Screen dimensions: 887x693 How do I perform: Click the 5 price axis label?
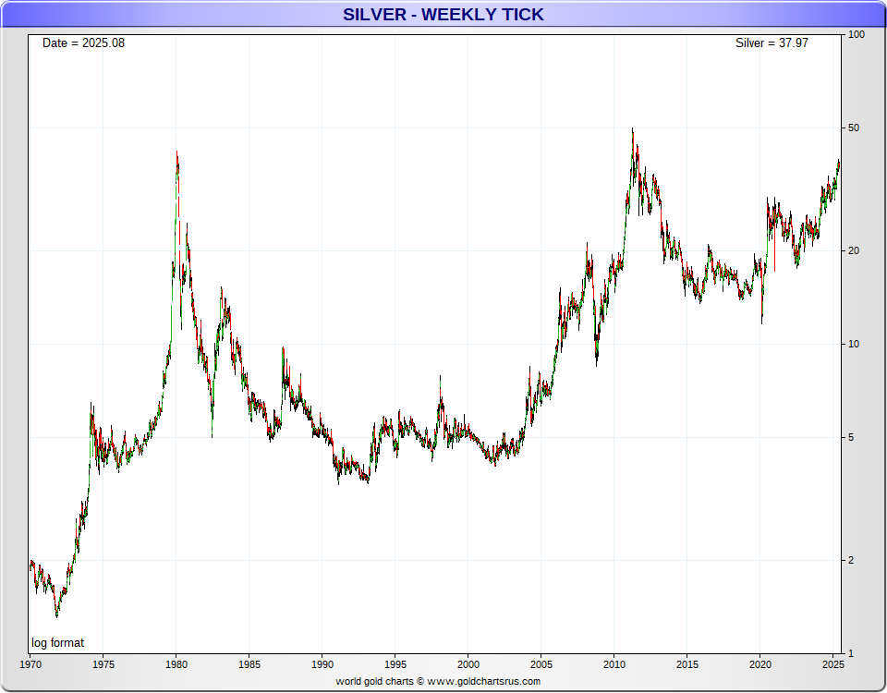[x=851, y=437]
